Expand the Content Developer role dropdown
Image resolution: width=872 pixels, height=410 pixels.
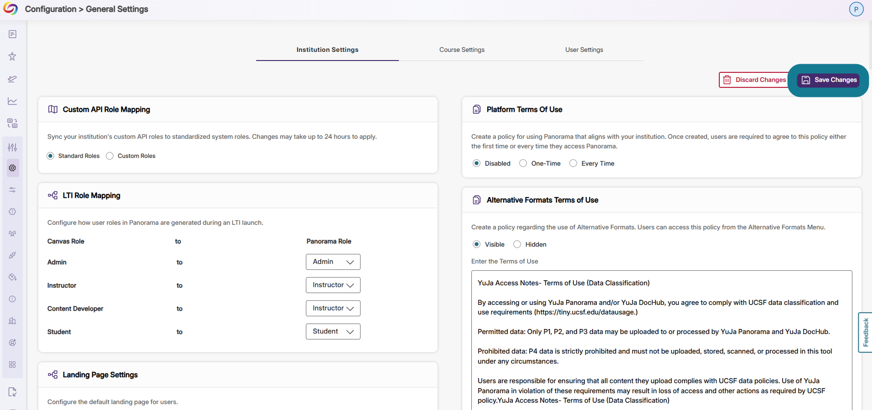click(333, 308)
